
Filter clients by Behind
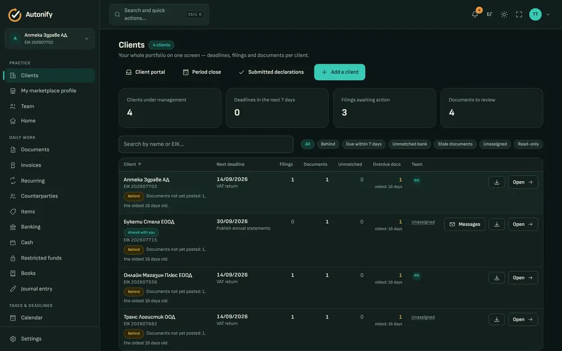click(x=328, y=144)
